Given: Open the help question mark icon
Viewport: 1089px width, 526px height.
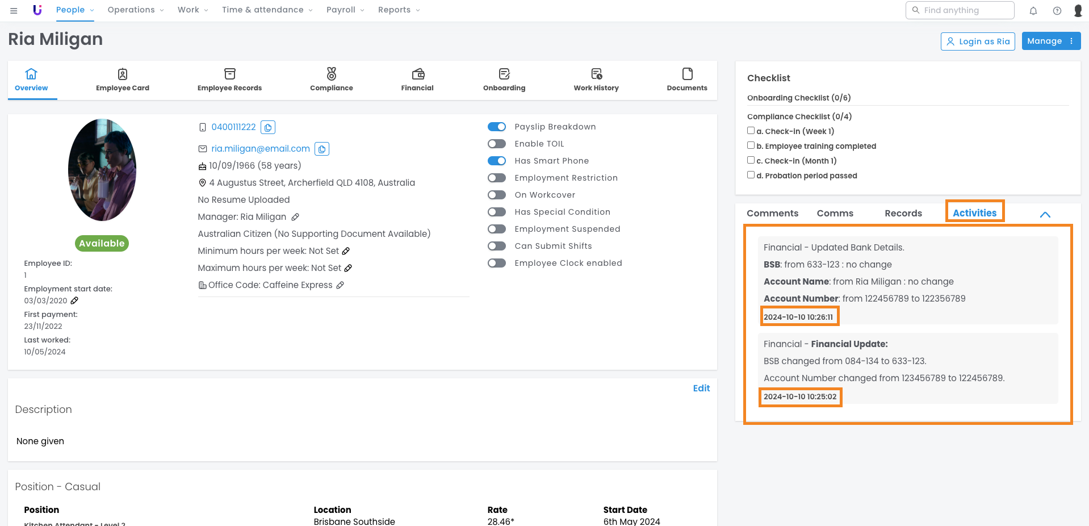Looking at the screenshot, I should [x=1057, y=10].
